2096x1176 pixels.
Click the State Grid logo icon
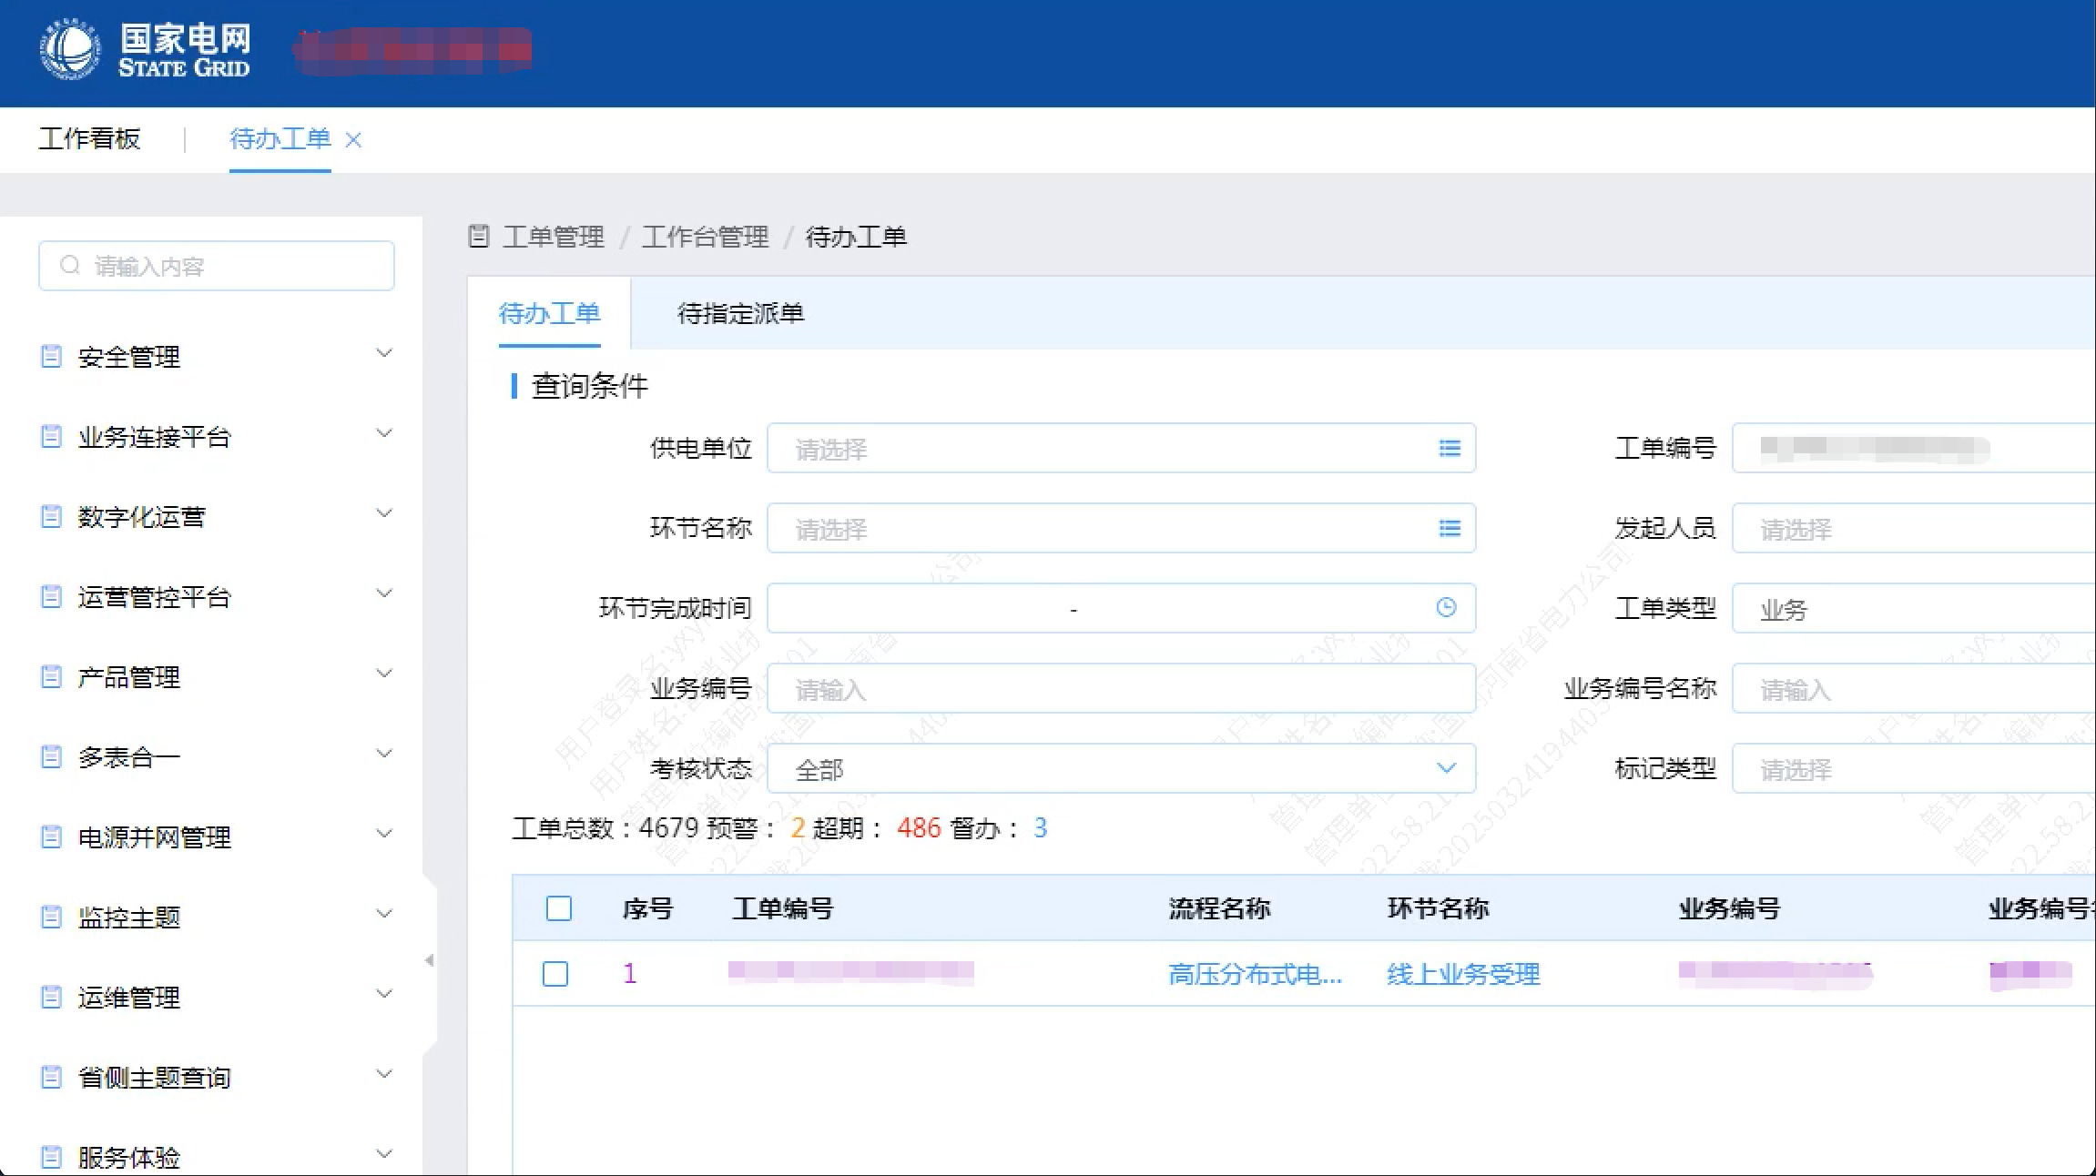(x=70, y=50)
